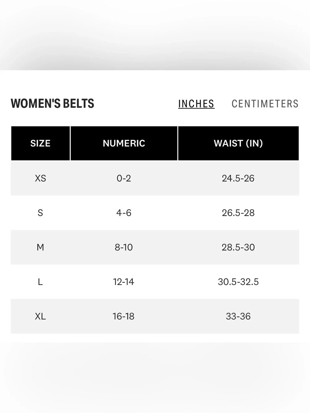Select the L size cell
The width and height of the screenshot is (310, 413).
click(x=40, y=282)
